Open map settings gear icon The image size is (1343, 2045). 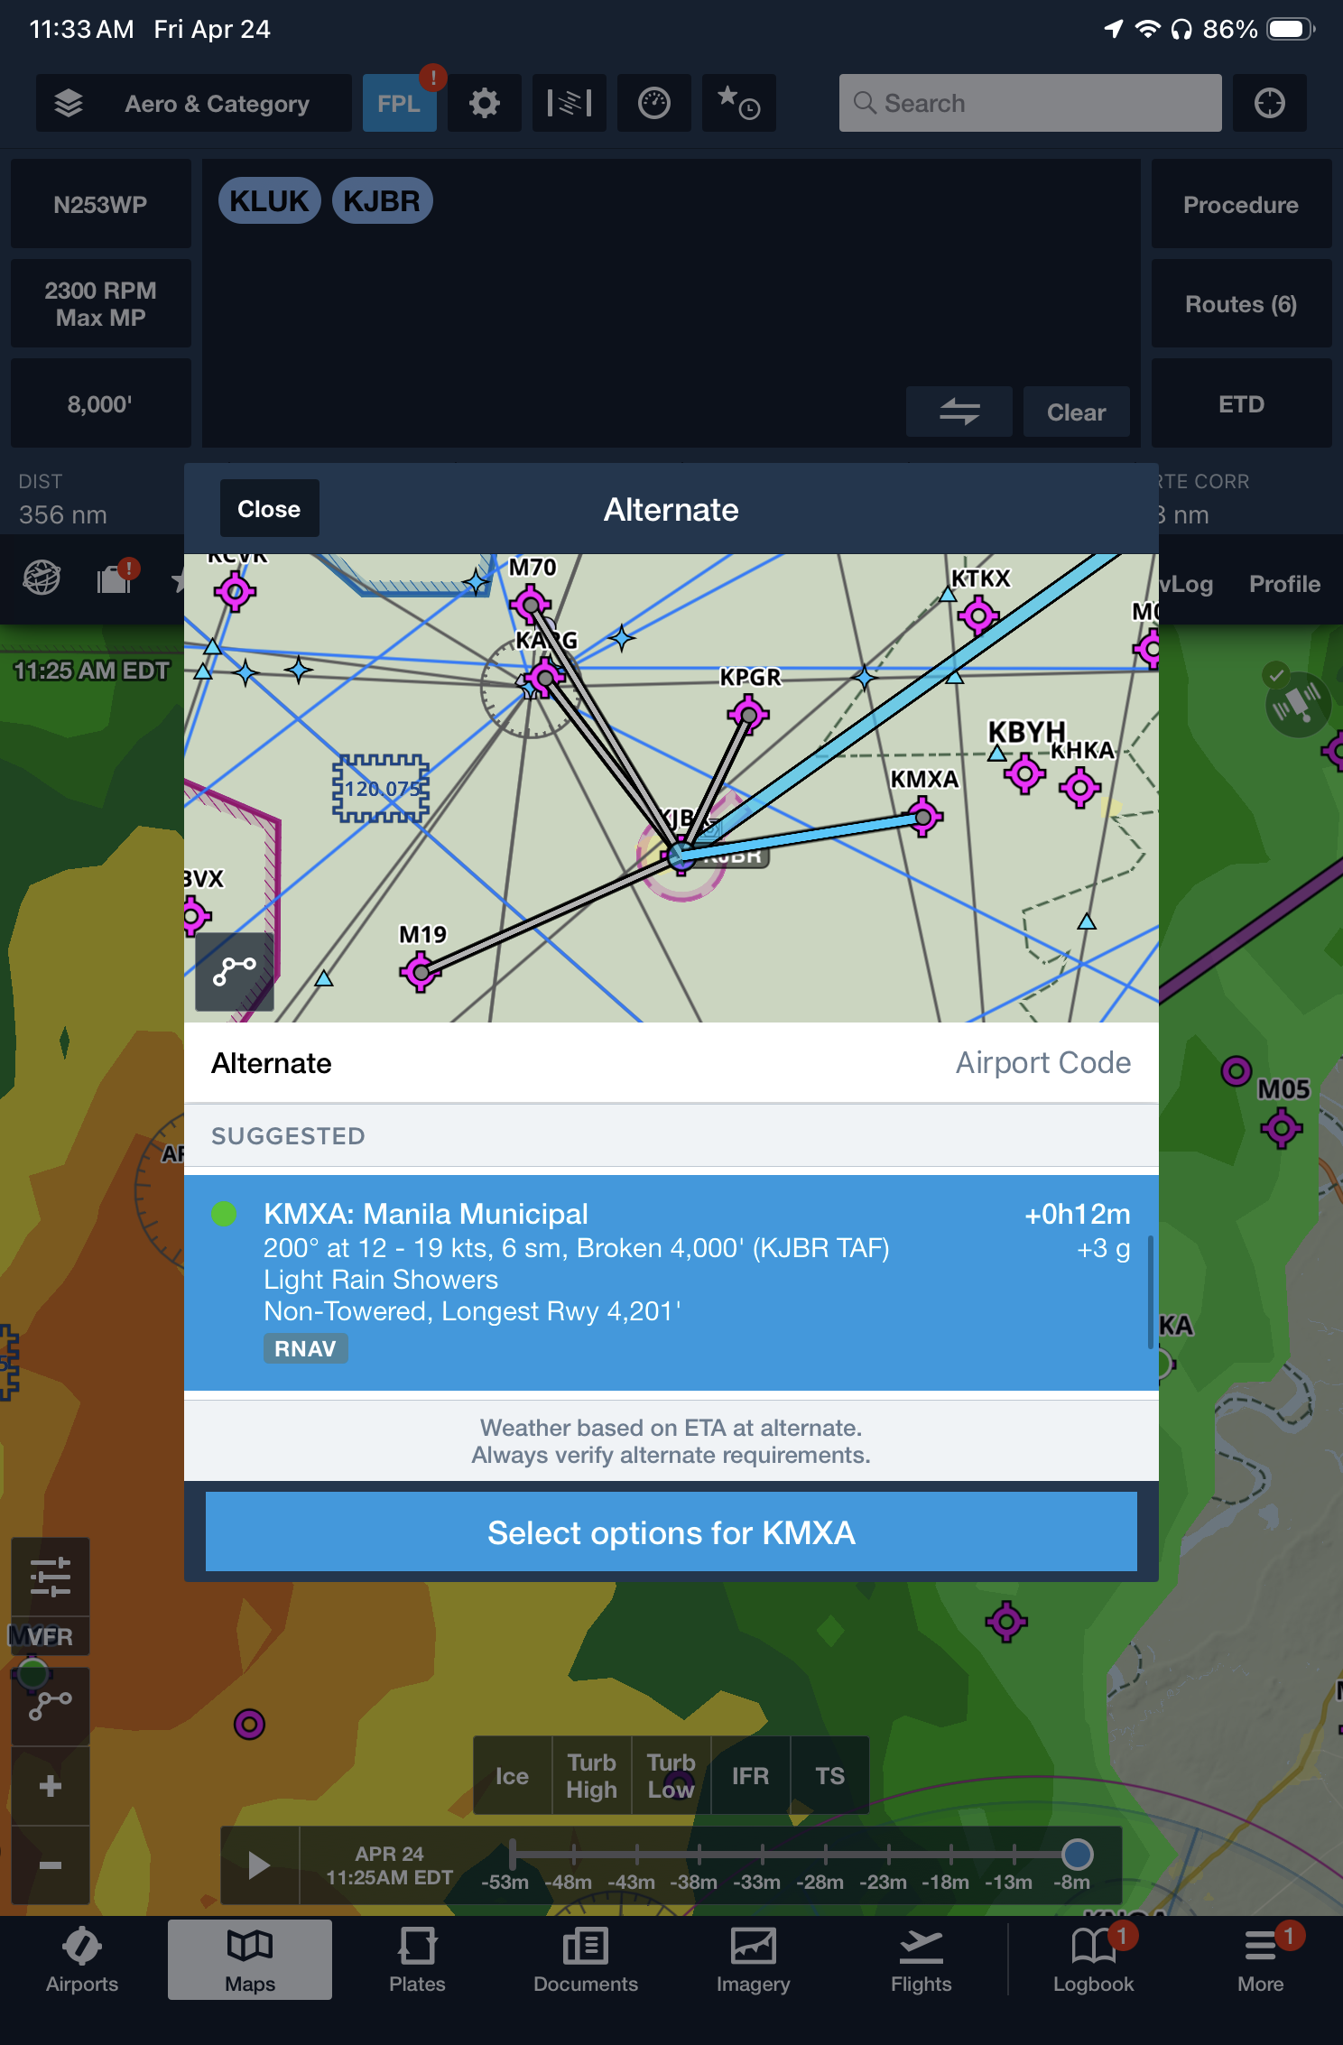click(484, 104)
